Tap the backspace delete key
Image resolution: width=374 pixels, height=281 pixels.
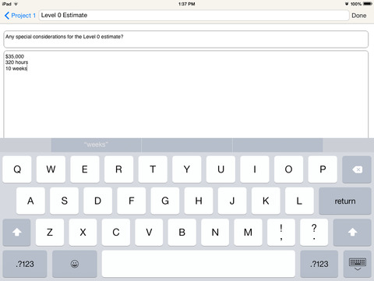pos(357,169)
